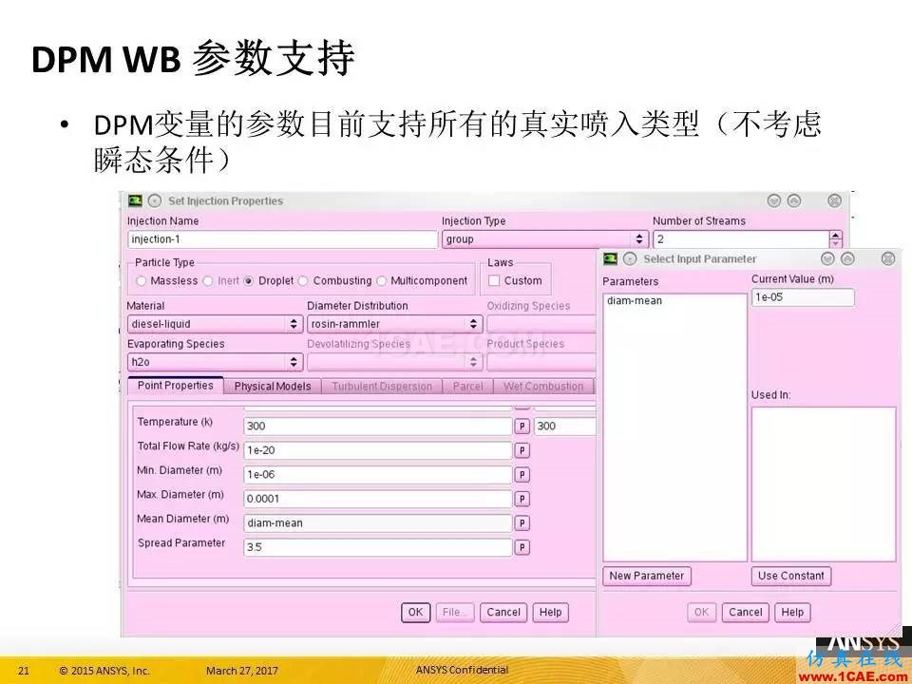Click Cancel in Set Injection Properties
Image resolution: width=912 pixels, height=684 pixels.
coord(503,613)
